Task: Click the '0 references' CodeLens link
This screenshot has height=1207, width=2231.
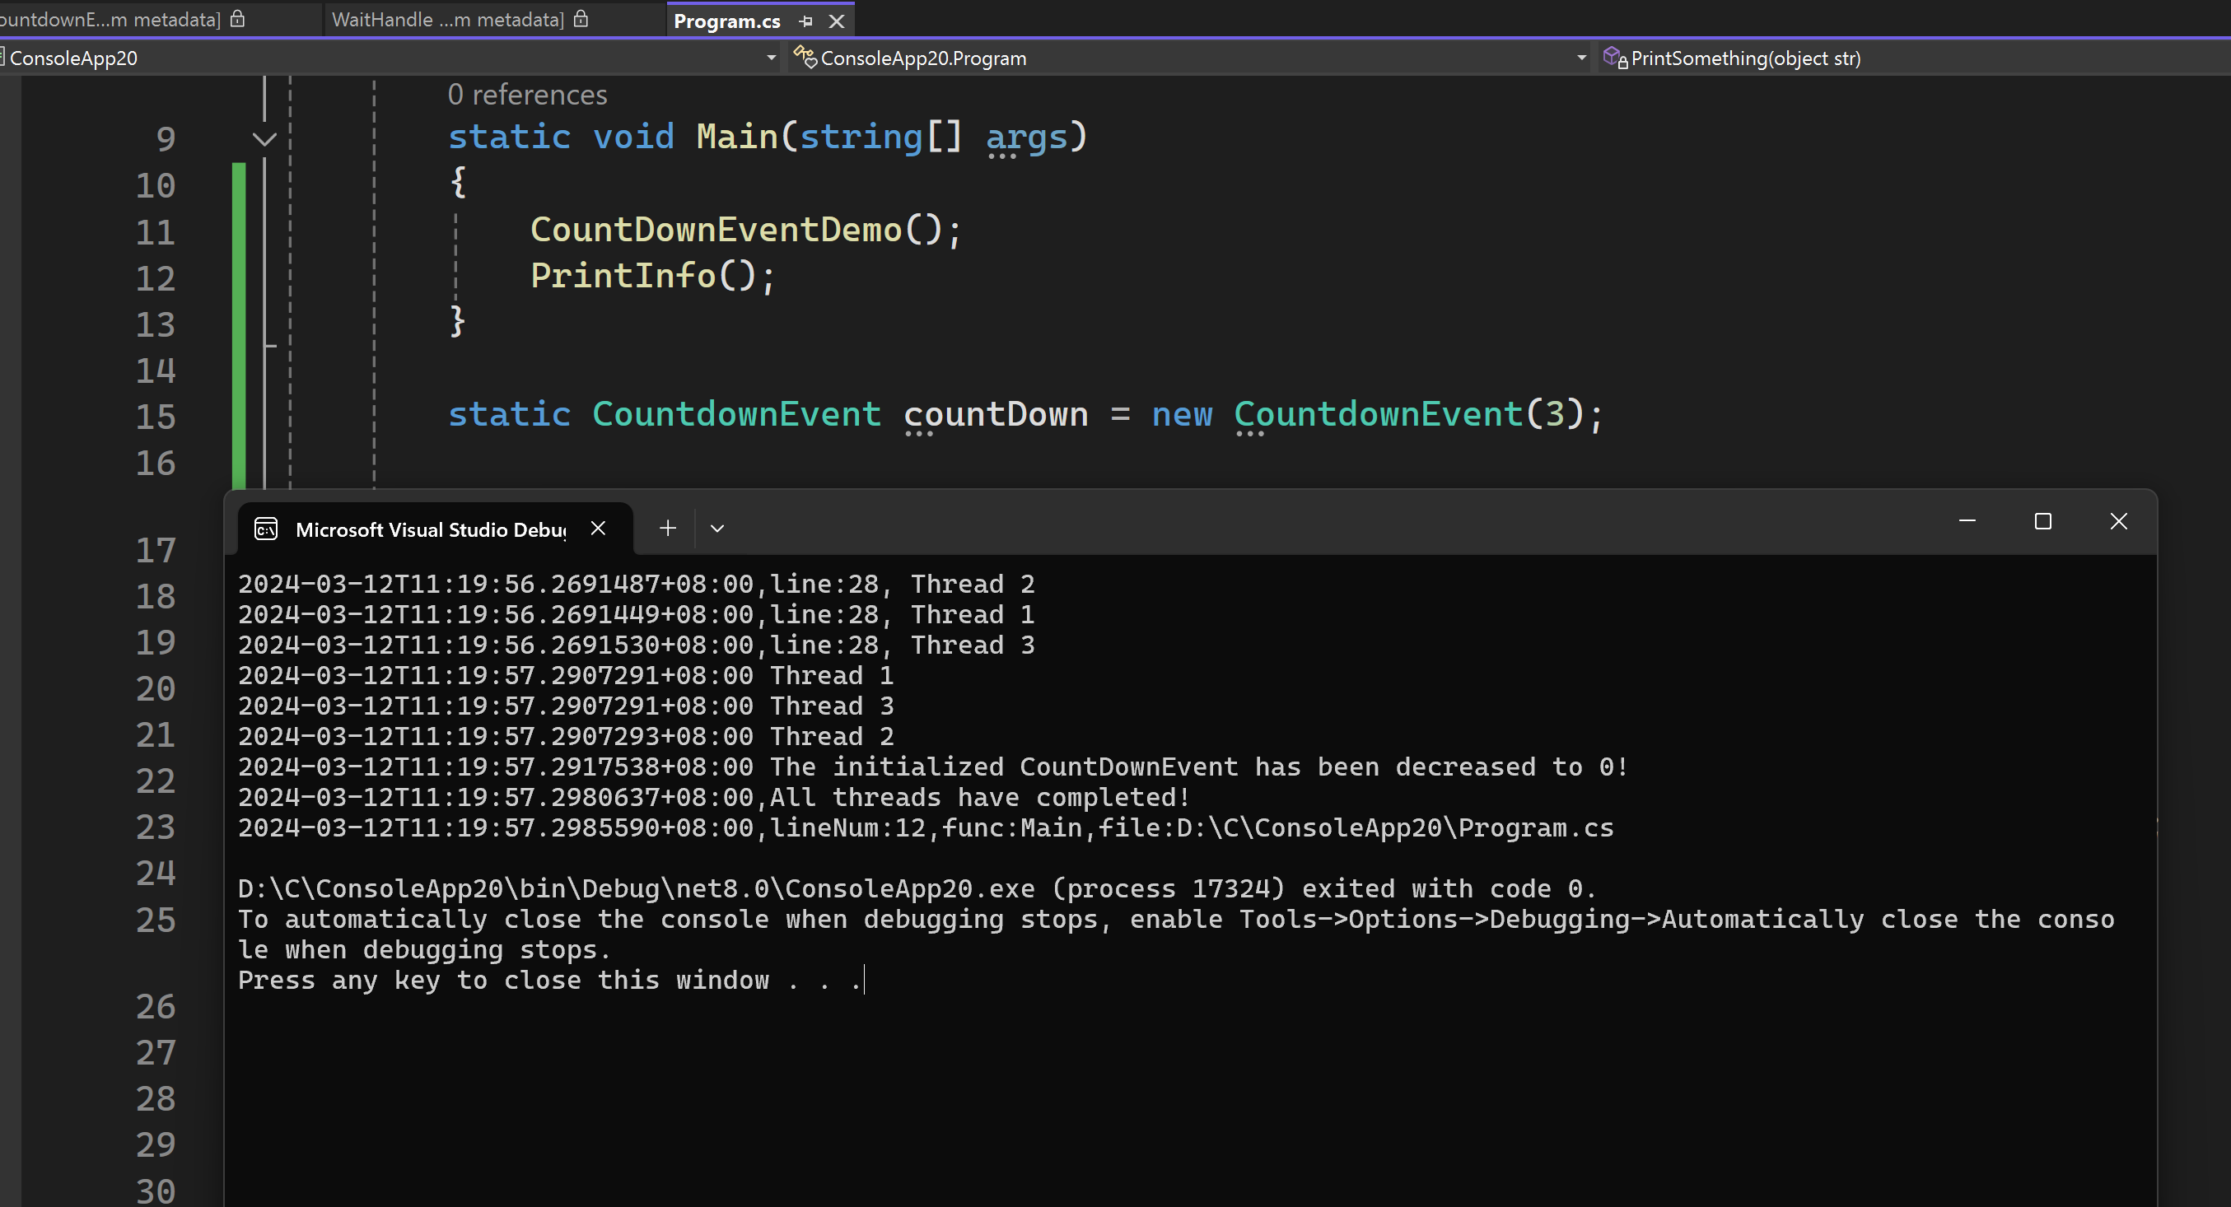Action: click(526, 95)
